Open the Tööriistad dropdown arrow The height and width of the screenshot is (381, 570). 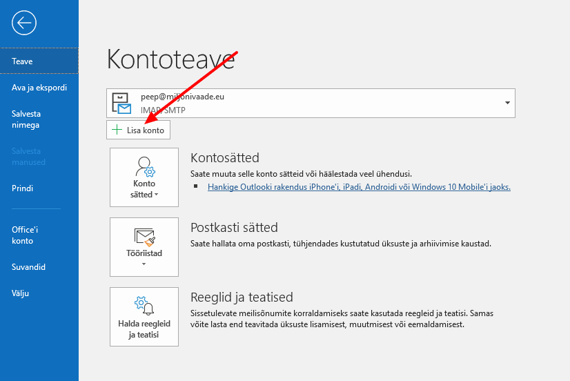[144, 264]
